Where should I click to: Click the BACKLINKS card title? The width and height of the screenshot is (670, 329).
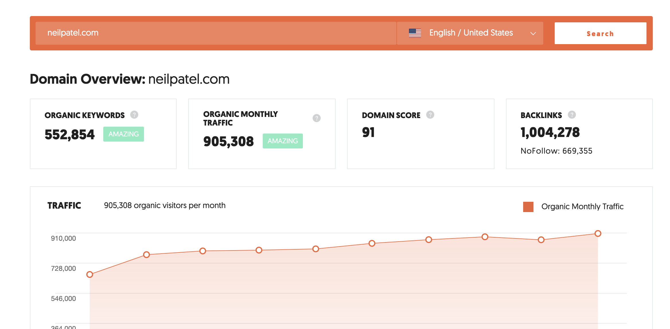[x=541, y=115]
